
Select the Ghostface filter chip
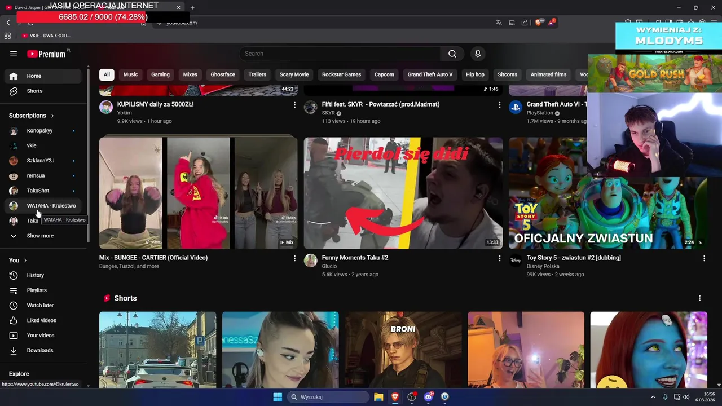(x=223, y=74)
